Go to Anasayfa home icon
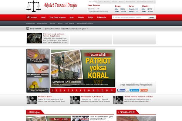This screenshot has width=182, height=121. pos(28,17)
